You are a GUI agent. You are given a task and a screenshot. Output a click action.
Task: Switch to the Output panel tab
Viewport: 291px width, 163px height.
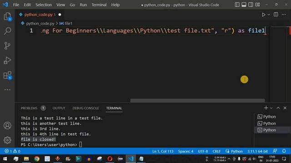59,108
